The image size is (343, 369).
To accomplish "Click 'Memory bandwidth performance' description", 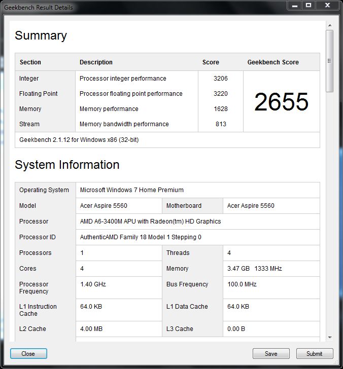I will [124, 124].
